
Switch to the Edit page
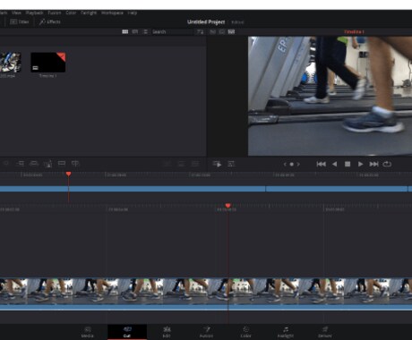[167, 332]
